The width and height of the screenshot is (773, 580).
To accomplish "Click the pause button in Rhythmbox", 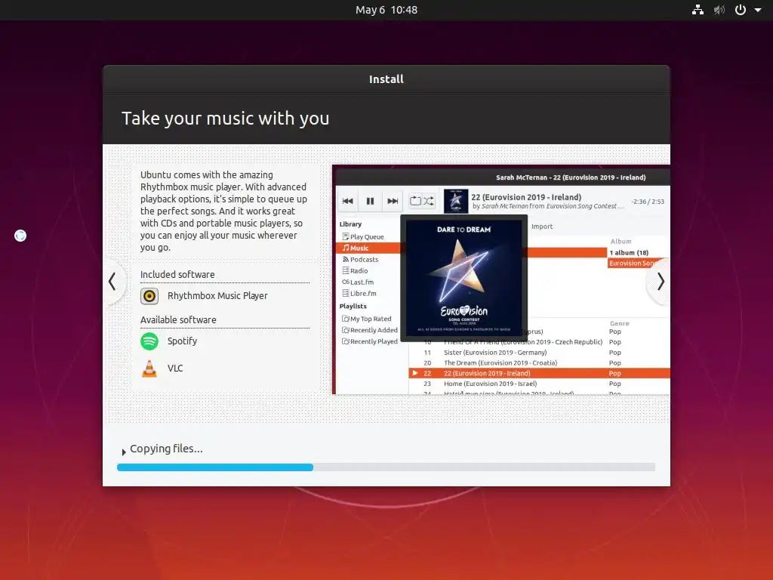I will 370,201.
